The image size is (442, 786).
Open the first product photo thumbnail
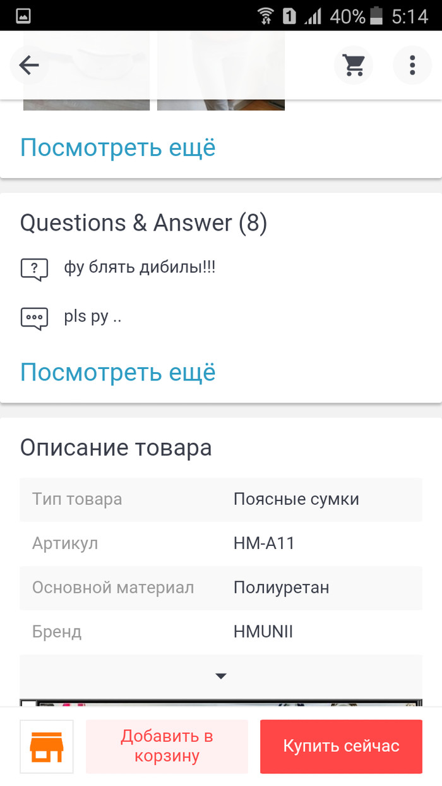87,104
